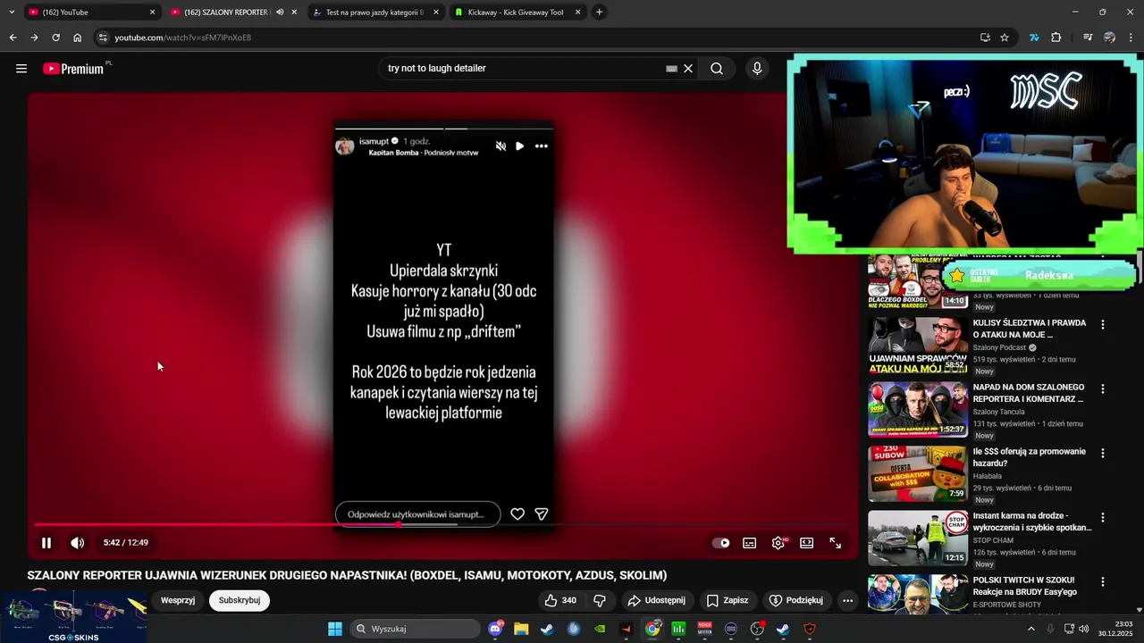This screenshot has width=1144, height=643.
Task: Click the Subskrybuj button
Action: [240, 600]
